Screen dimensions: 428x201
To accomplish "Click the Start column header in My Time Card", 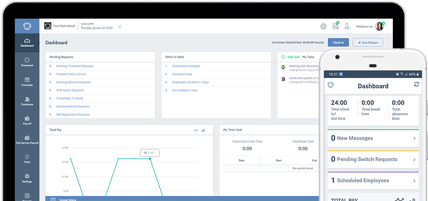I will coord(279,160).
